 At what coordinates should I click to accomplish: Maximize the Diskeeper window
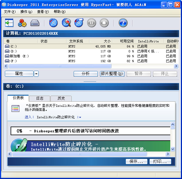[171, 5]
